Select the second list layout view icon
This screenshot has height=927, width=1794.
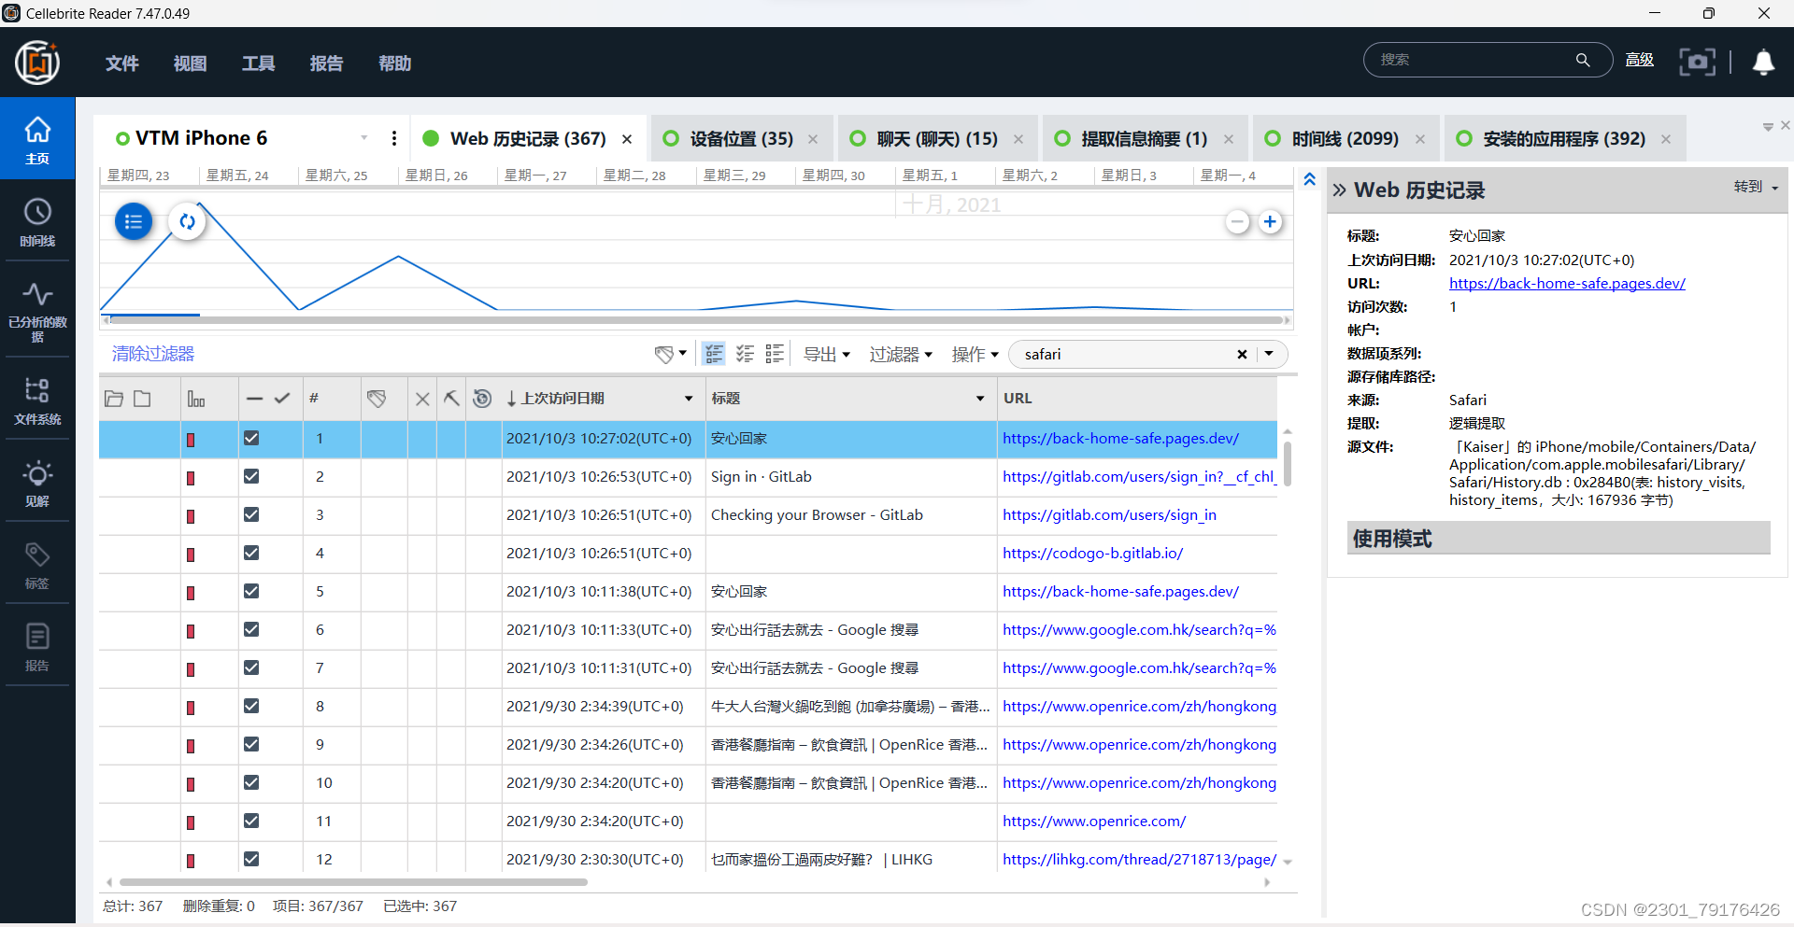(745, 354)
